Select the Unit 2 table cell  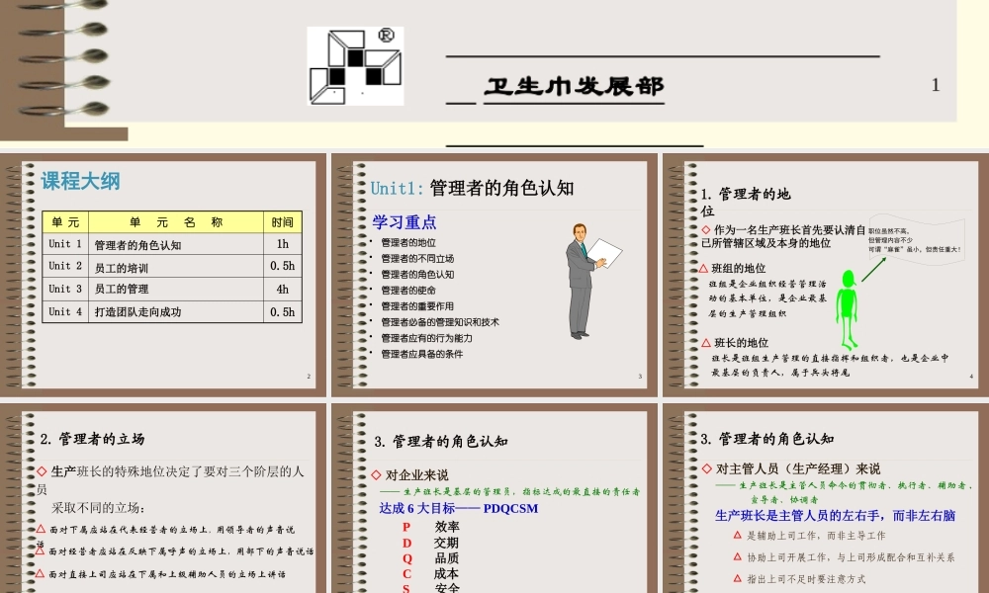65,266
